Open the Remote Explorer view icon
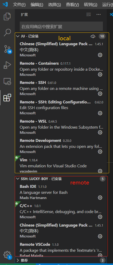The width and height of the screenshot is (113, 265). [7, 82]
